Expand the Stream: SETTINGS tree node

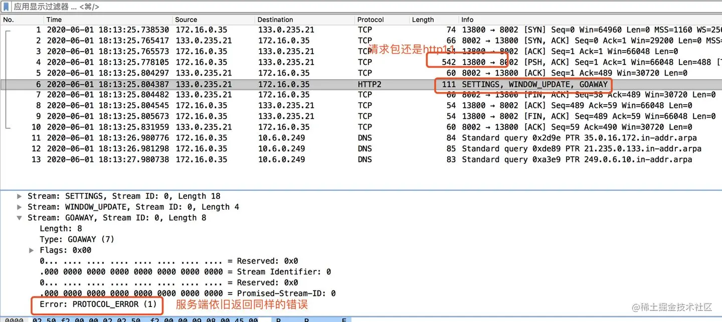pyautogui.click(x=20, y=196)
